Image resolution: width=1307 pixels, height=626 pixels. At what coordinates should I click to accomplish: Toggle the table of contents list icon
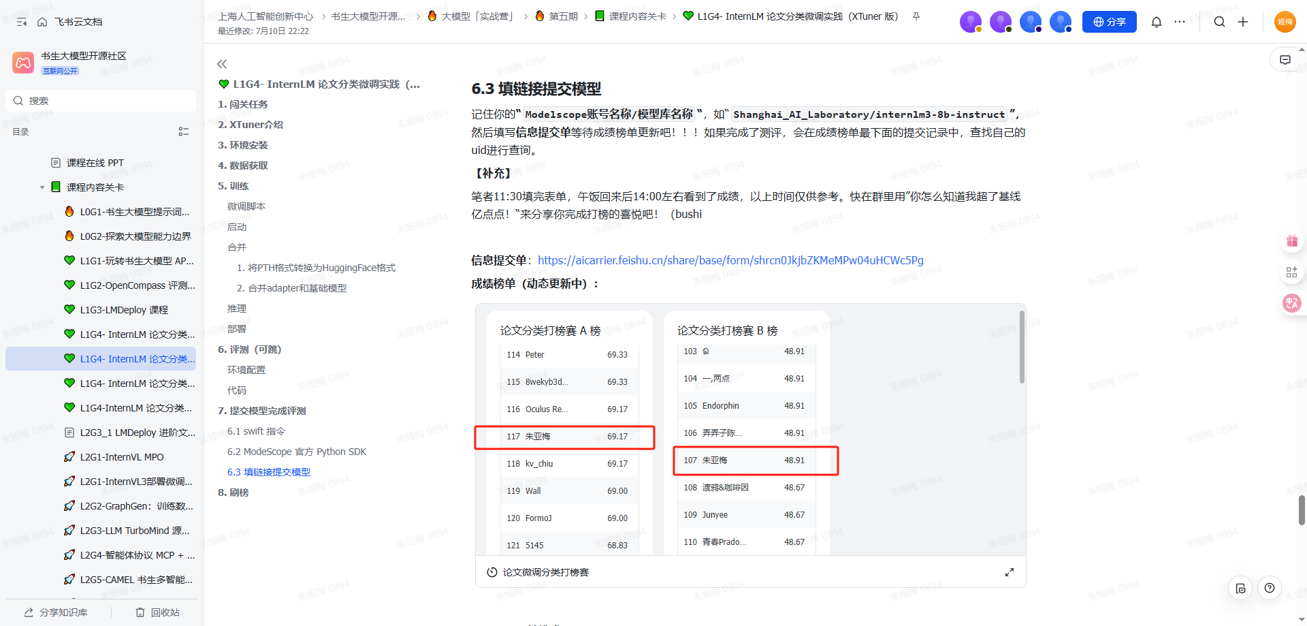tap(184, 131)
